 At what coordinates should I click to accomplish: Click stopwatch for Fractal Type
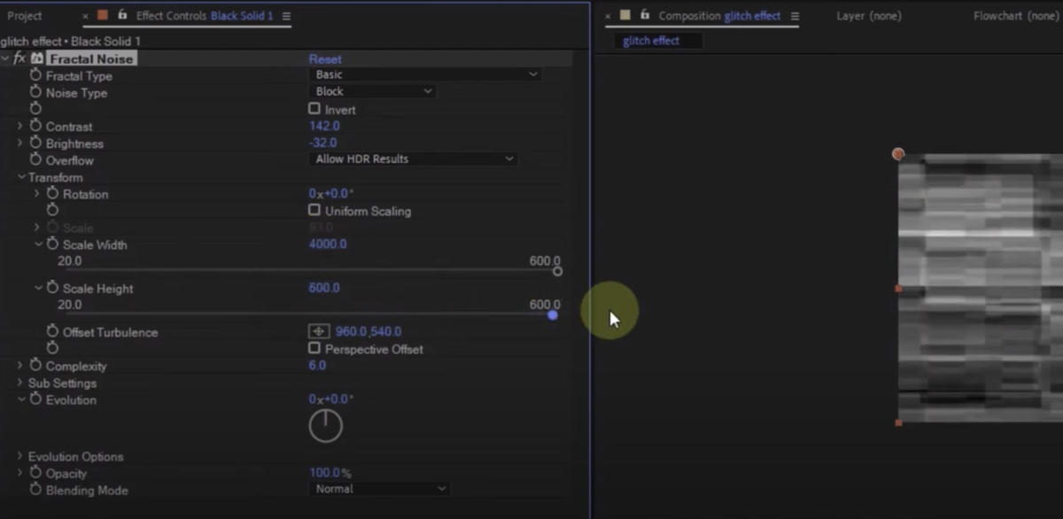(35, 75)
